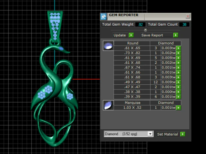The height and width of the screenshot is (154, 206).
Task: Click the Gem Reporter app icon
Action: [103, 16]
